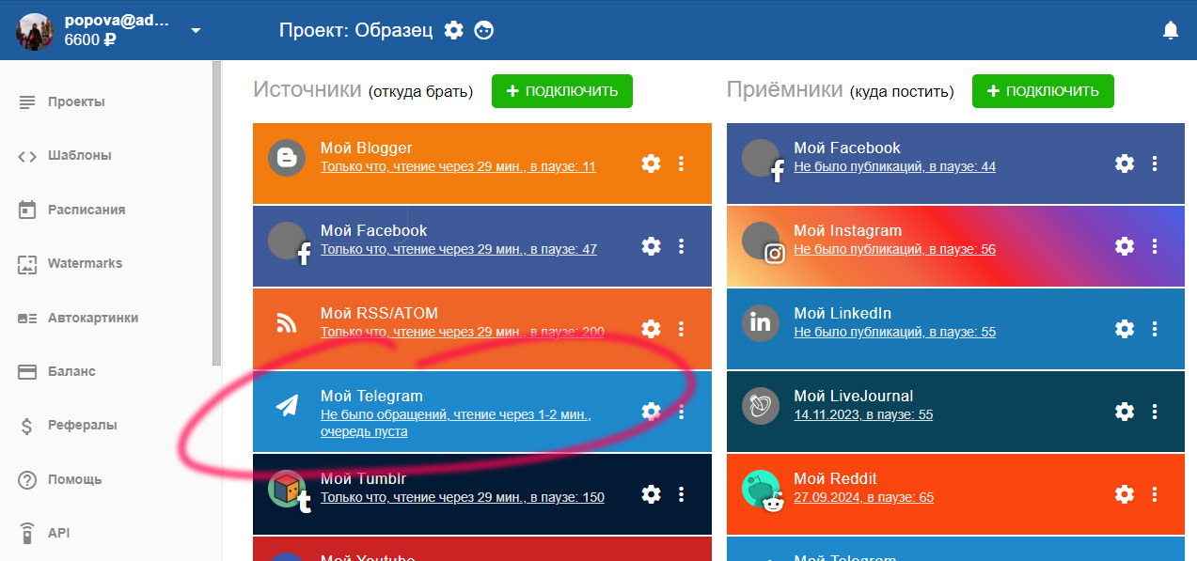Open more options for the Мой Reddit receiver
This screenshot has height=561, width=1197.
pyautogui.click(x=1156, y=494)
